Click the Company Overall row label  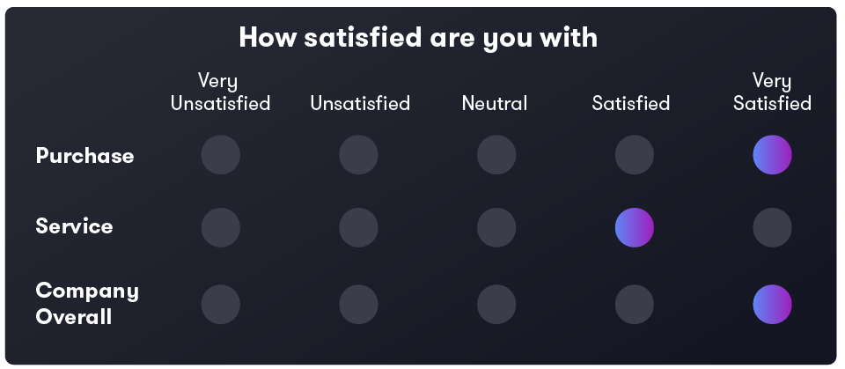tap(87, 304)
